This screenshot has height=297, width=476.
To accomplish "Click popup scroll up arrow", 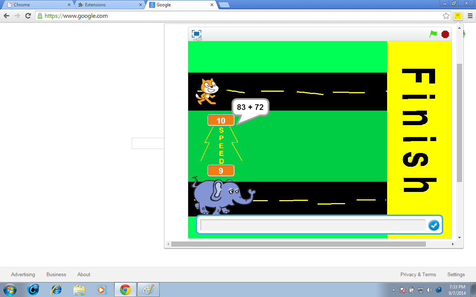I will [x=459, y=27].
